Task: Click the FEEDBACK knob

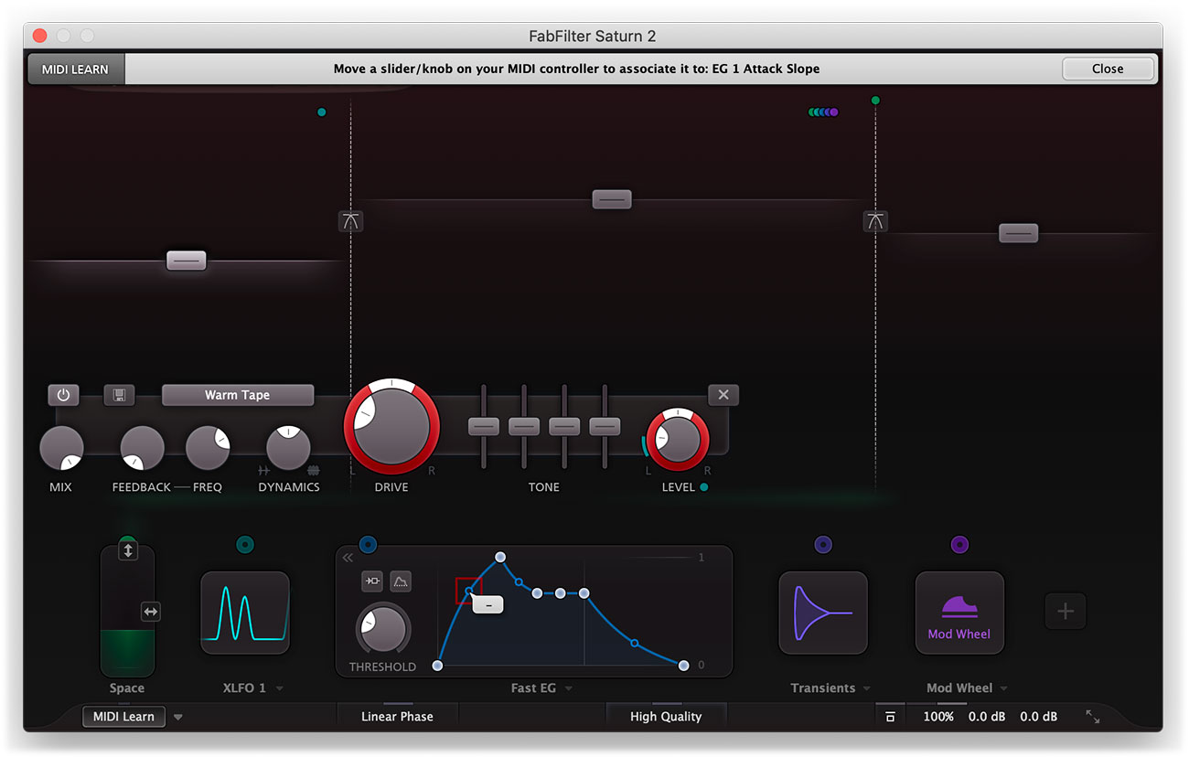Action: pyautogui.click(x=143, y=449)
